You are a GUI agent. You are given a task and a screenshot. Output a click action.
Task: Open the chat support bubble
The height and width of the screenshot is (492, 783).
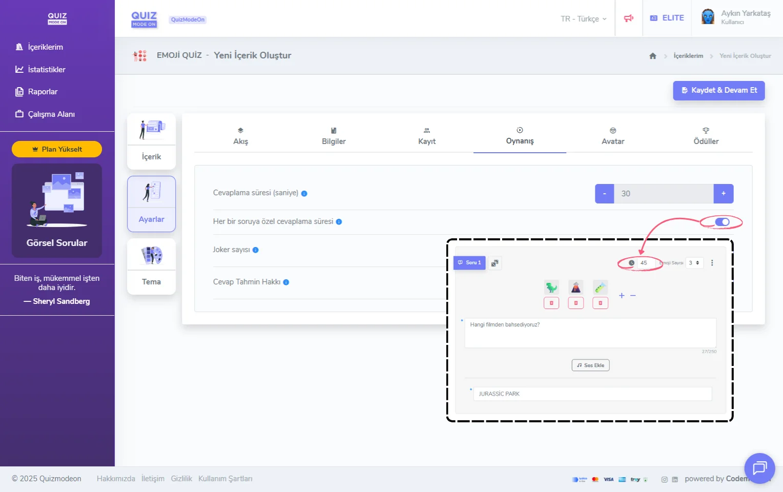[759, 468]
